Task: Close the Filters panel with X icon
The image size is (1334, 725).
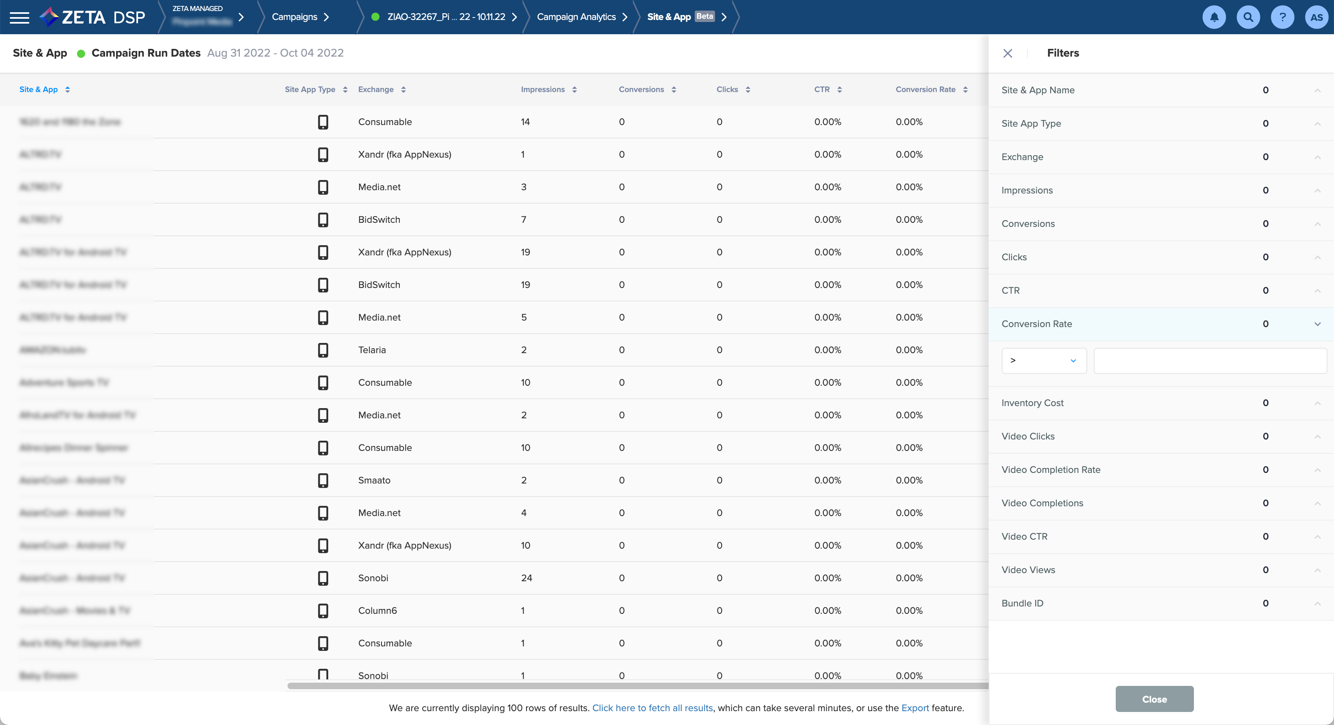Action: point(1007,53)
